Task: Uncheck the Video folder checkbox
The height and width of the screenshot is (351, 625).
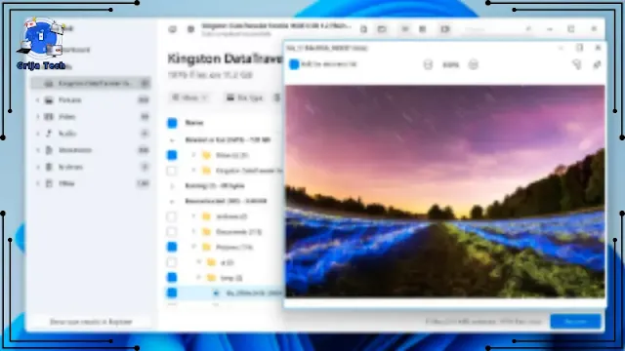Action: pyautogui.click(x=172, y=155)
